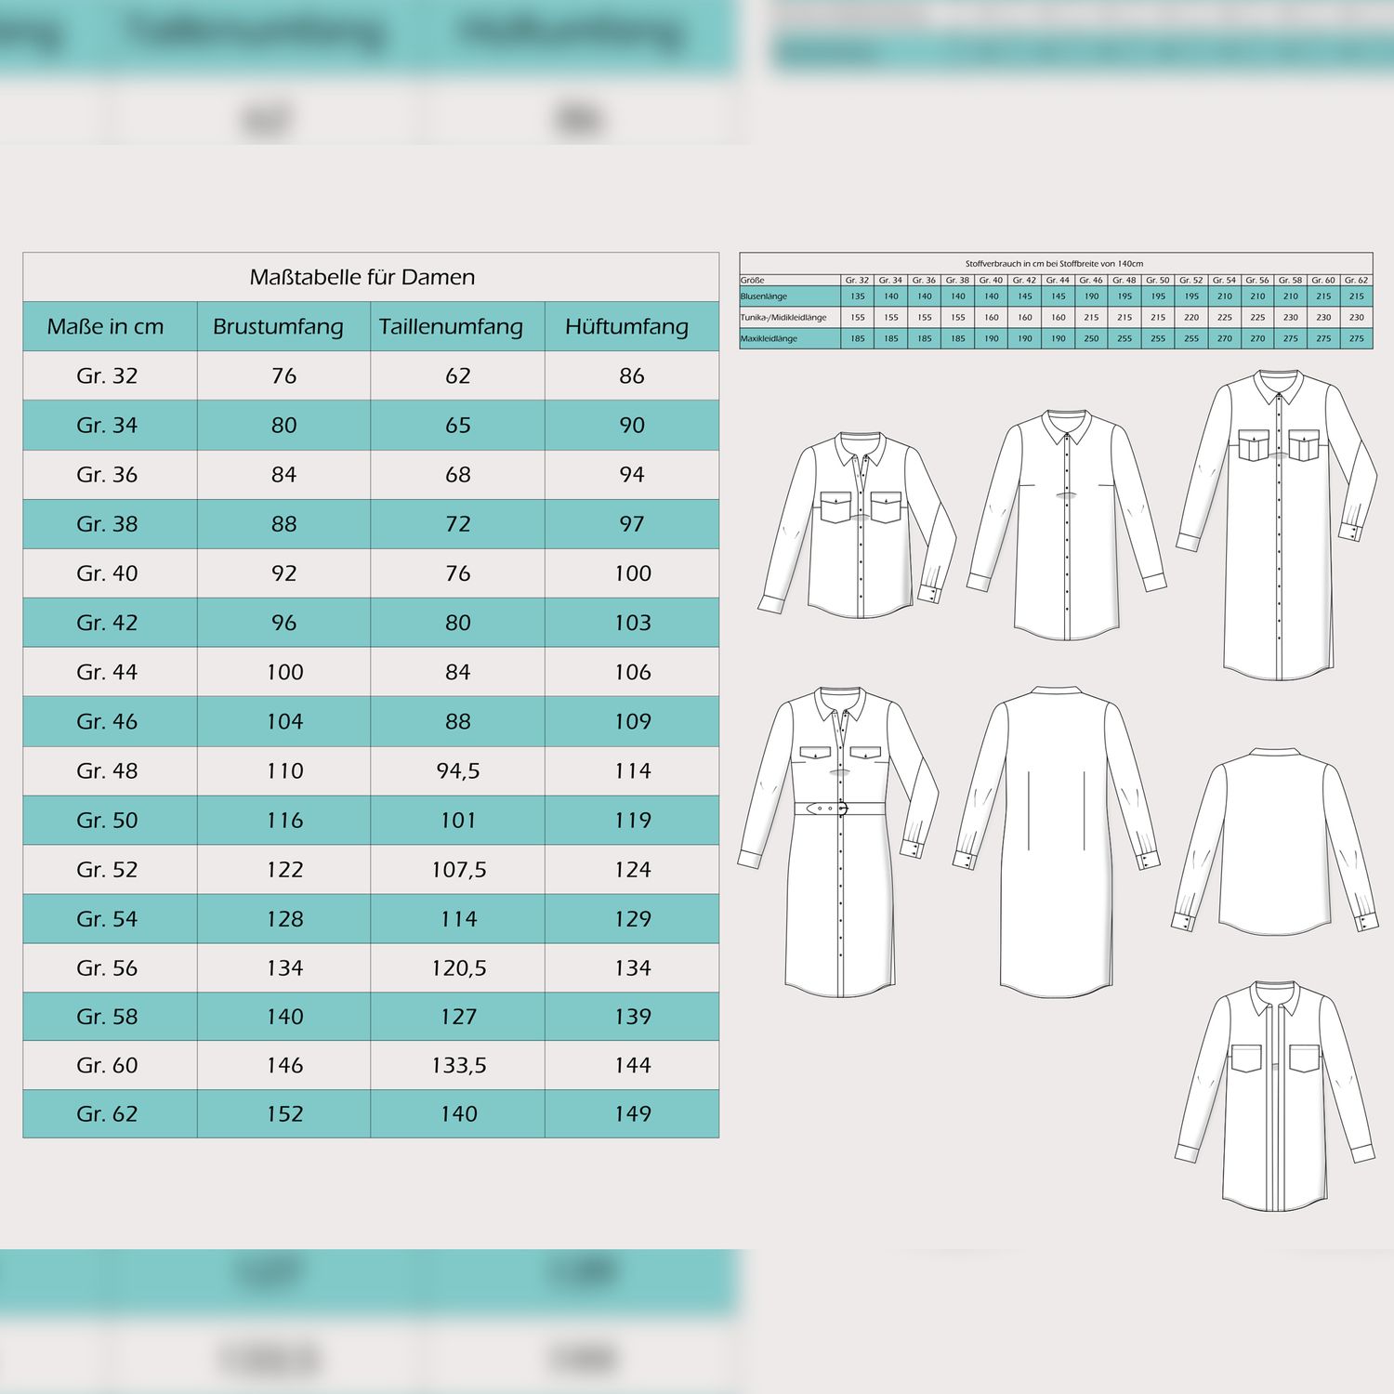Click Taillenumfang value 120,5 for Gr. 56
This screenshot has width=1394, height=1394.
459,967
